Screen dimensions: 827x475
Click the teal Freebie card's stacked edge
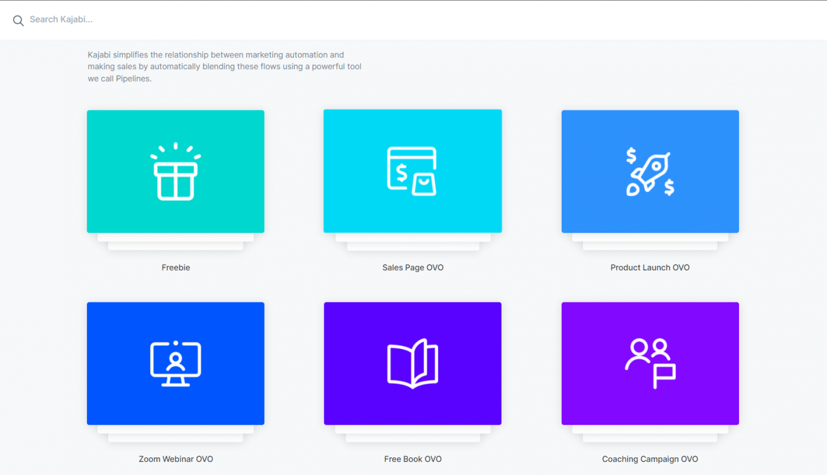(x=175, y=242)
